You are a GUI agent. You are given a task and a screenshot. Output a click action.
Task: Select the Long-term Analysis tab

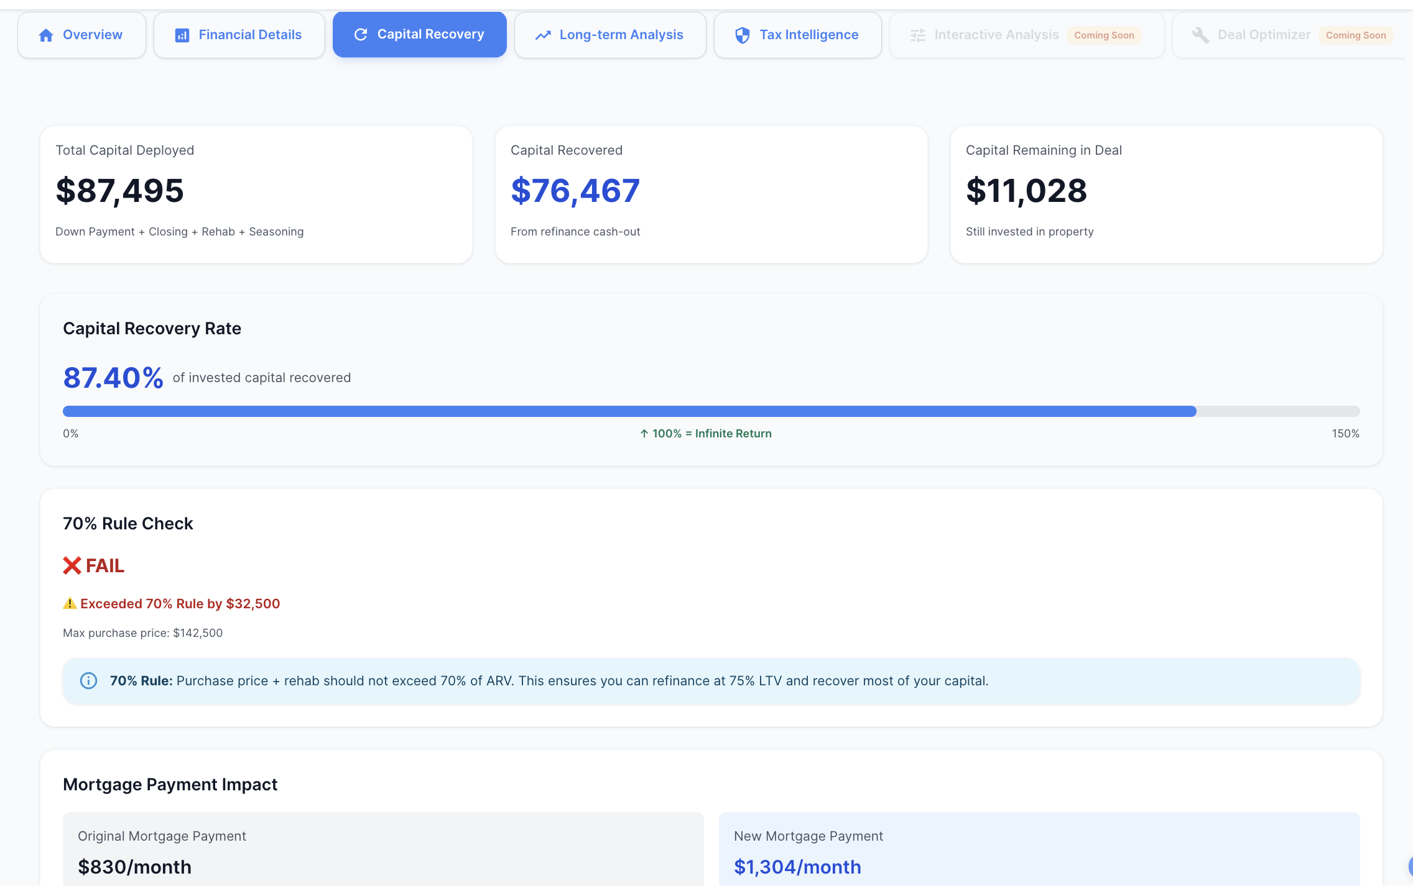click(x=609, y=35)
